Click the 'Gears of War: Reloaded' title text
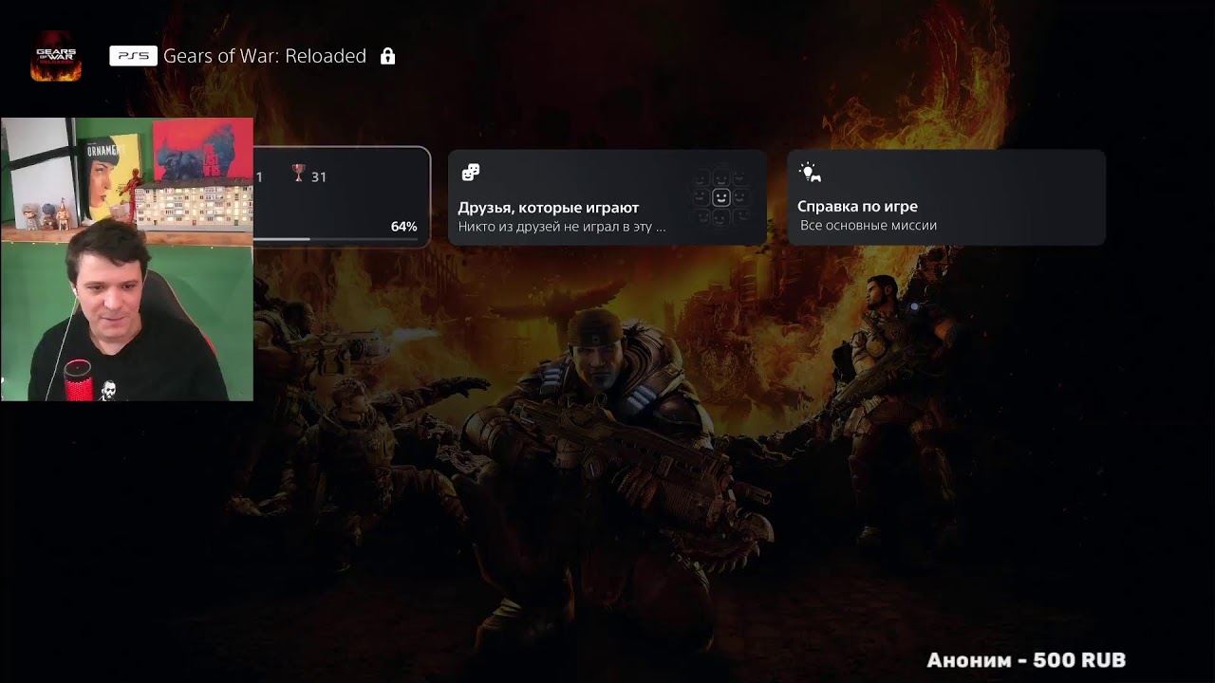 (x=265, y=56)
